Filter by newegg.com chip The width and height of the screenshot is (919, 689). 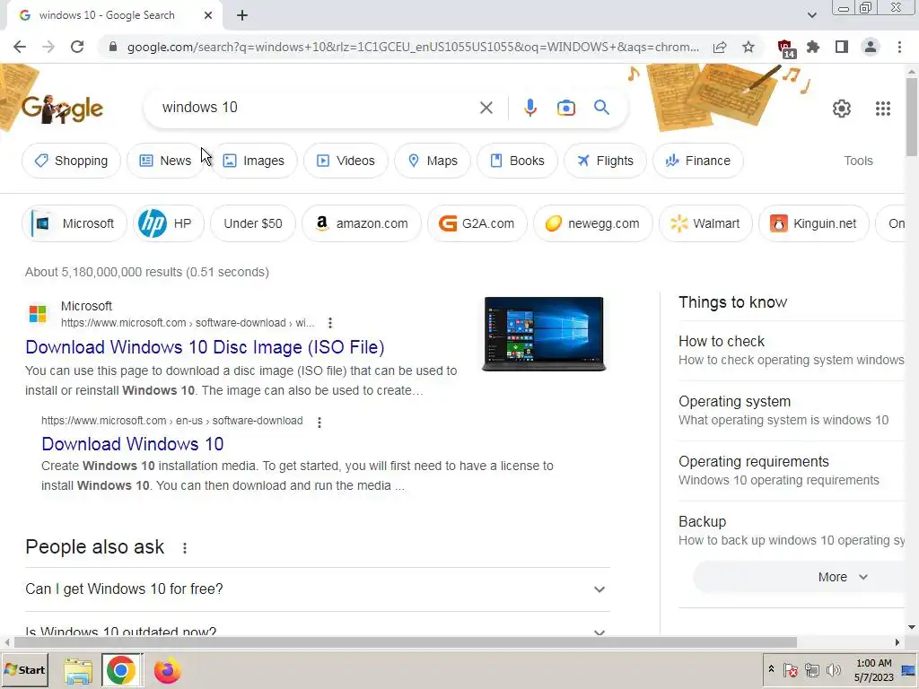pyautogui.click(x=592, y=223)
